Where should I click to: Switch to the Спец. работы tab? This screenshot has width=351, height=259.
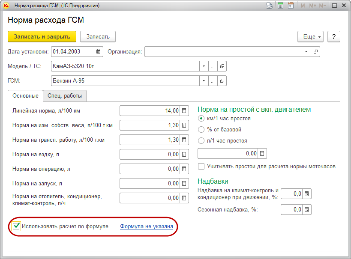(x=65, y=96)
